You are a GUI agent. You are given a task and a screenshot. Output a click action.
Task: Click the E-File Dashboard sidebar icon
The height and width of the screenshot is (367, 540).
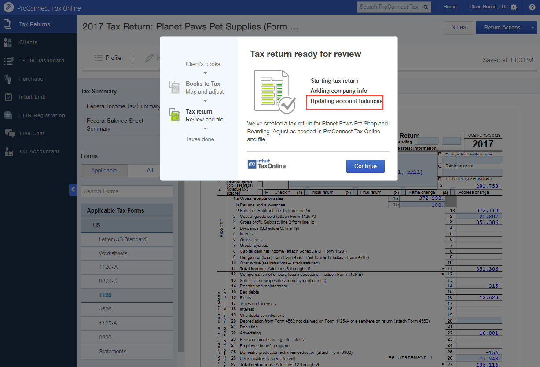coord(8,61)
